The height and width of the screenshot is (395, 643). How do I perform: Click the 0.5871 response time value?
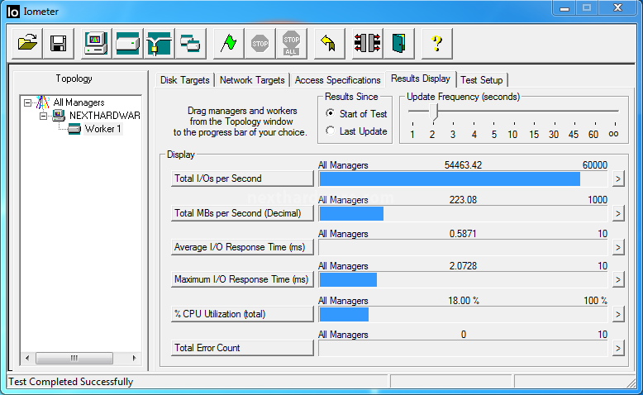[x=463, y=234]
